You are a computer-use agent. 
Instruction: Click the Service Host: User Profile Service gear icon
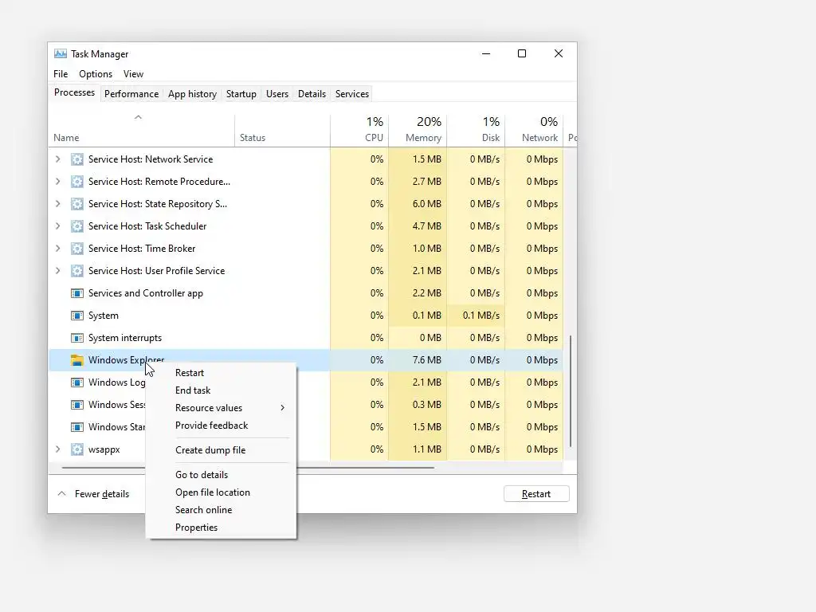[x=77, y=271]
